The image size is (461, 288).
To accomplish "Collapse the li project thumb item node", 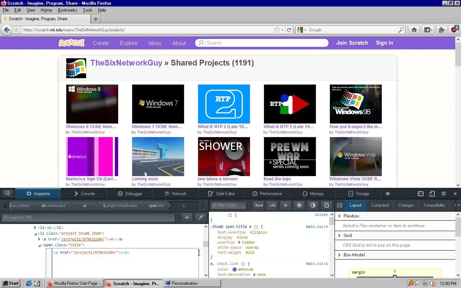I will (35, 233).
